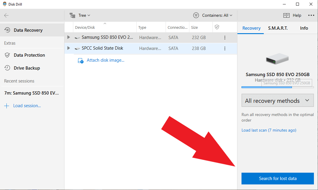
Task: Click the Drive Backup clock icon
Action: click(7, 68)
